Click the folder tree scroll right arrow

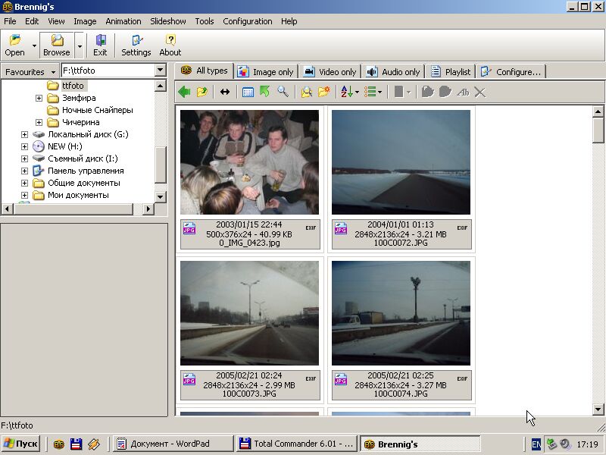(148, 209)
